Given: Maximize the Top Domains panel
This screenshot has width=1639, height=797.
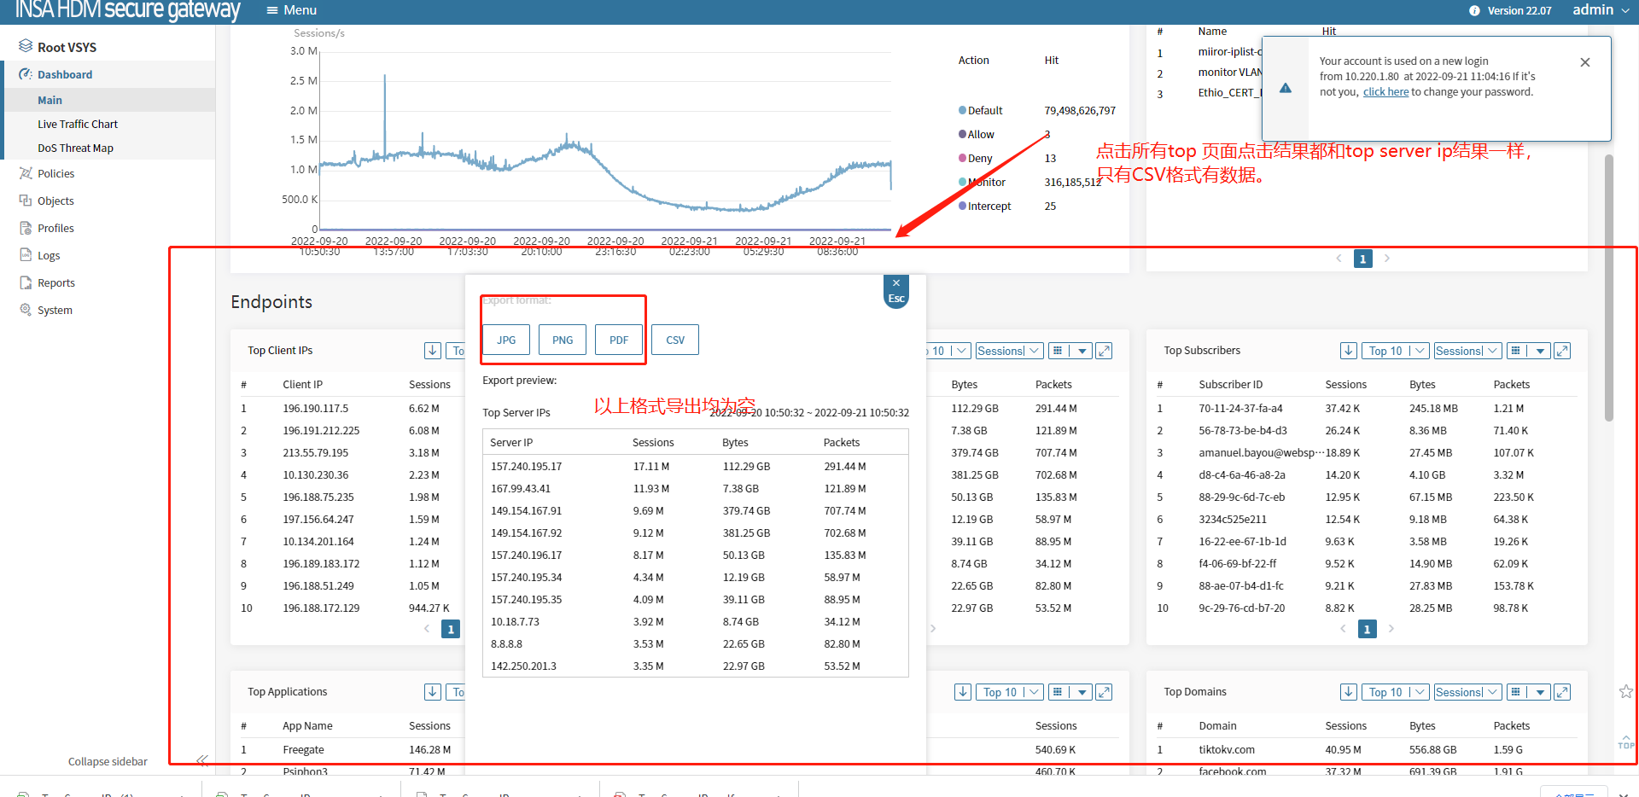Looking at the screenshot, I should click(x=1562, y=692).
